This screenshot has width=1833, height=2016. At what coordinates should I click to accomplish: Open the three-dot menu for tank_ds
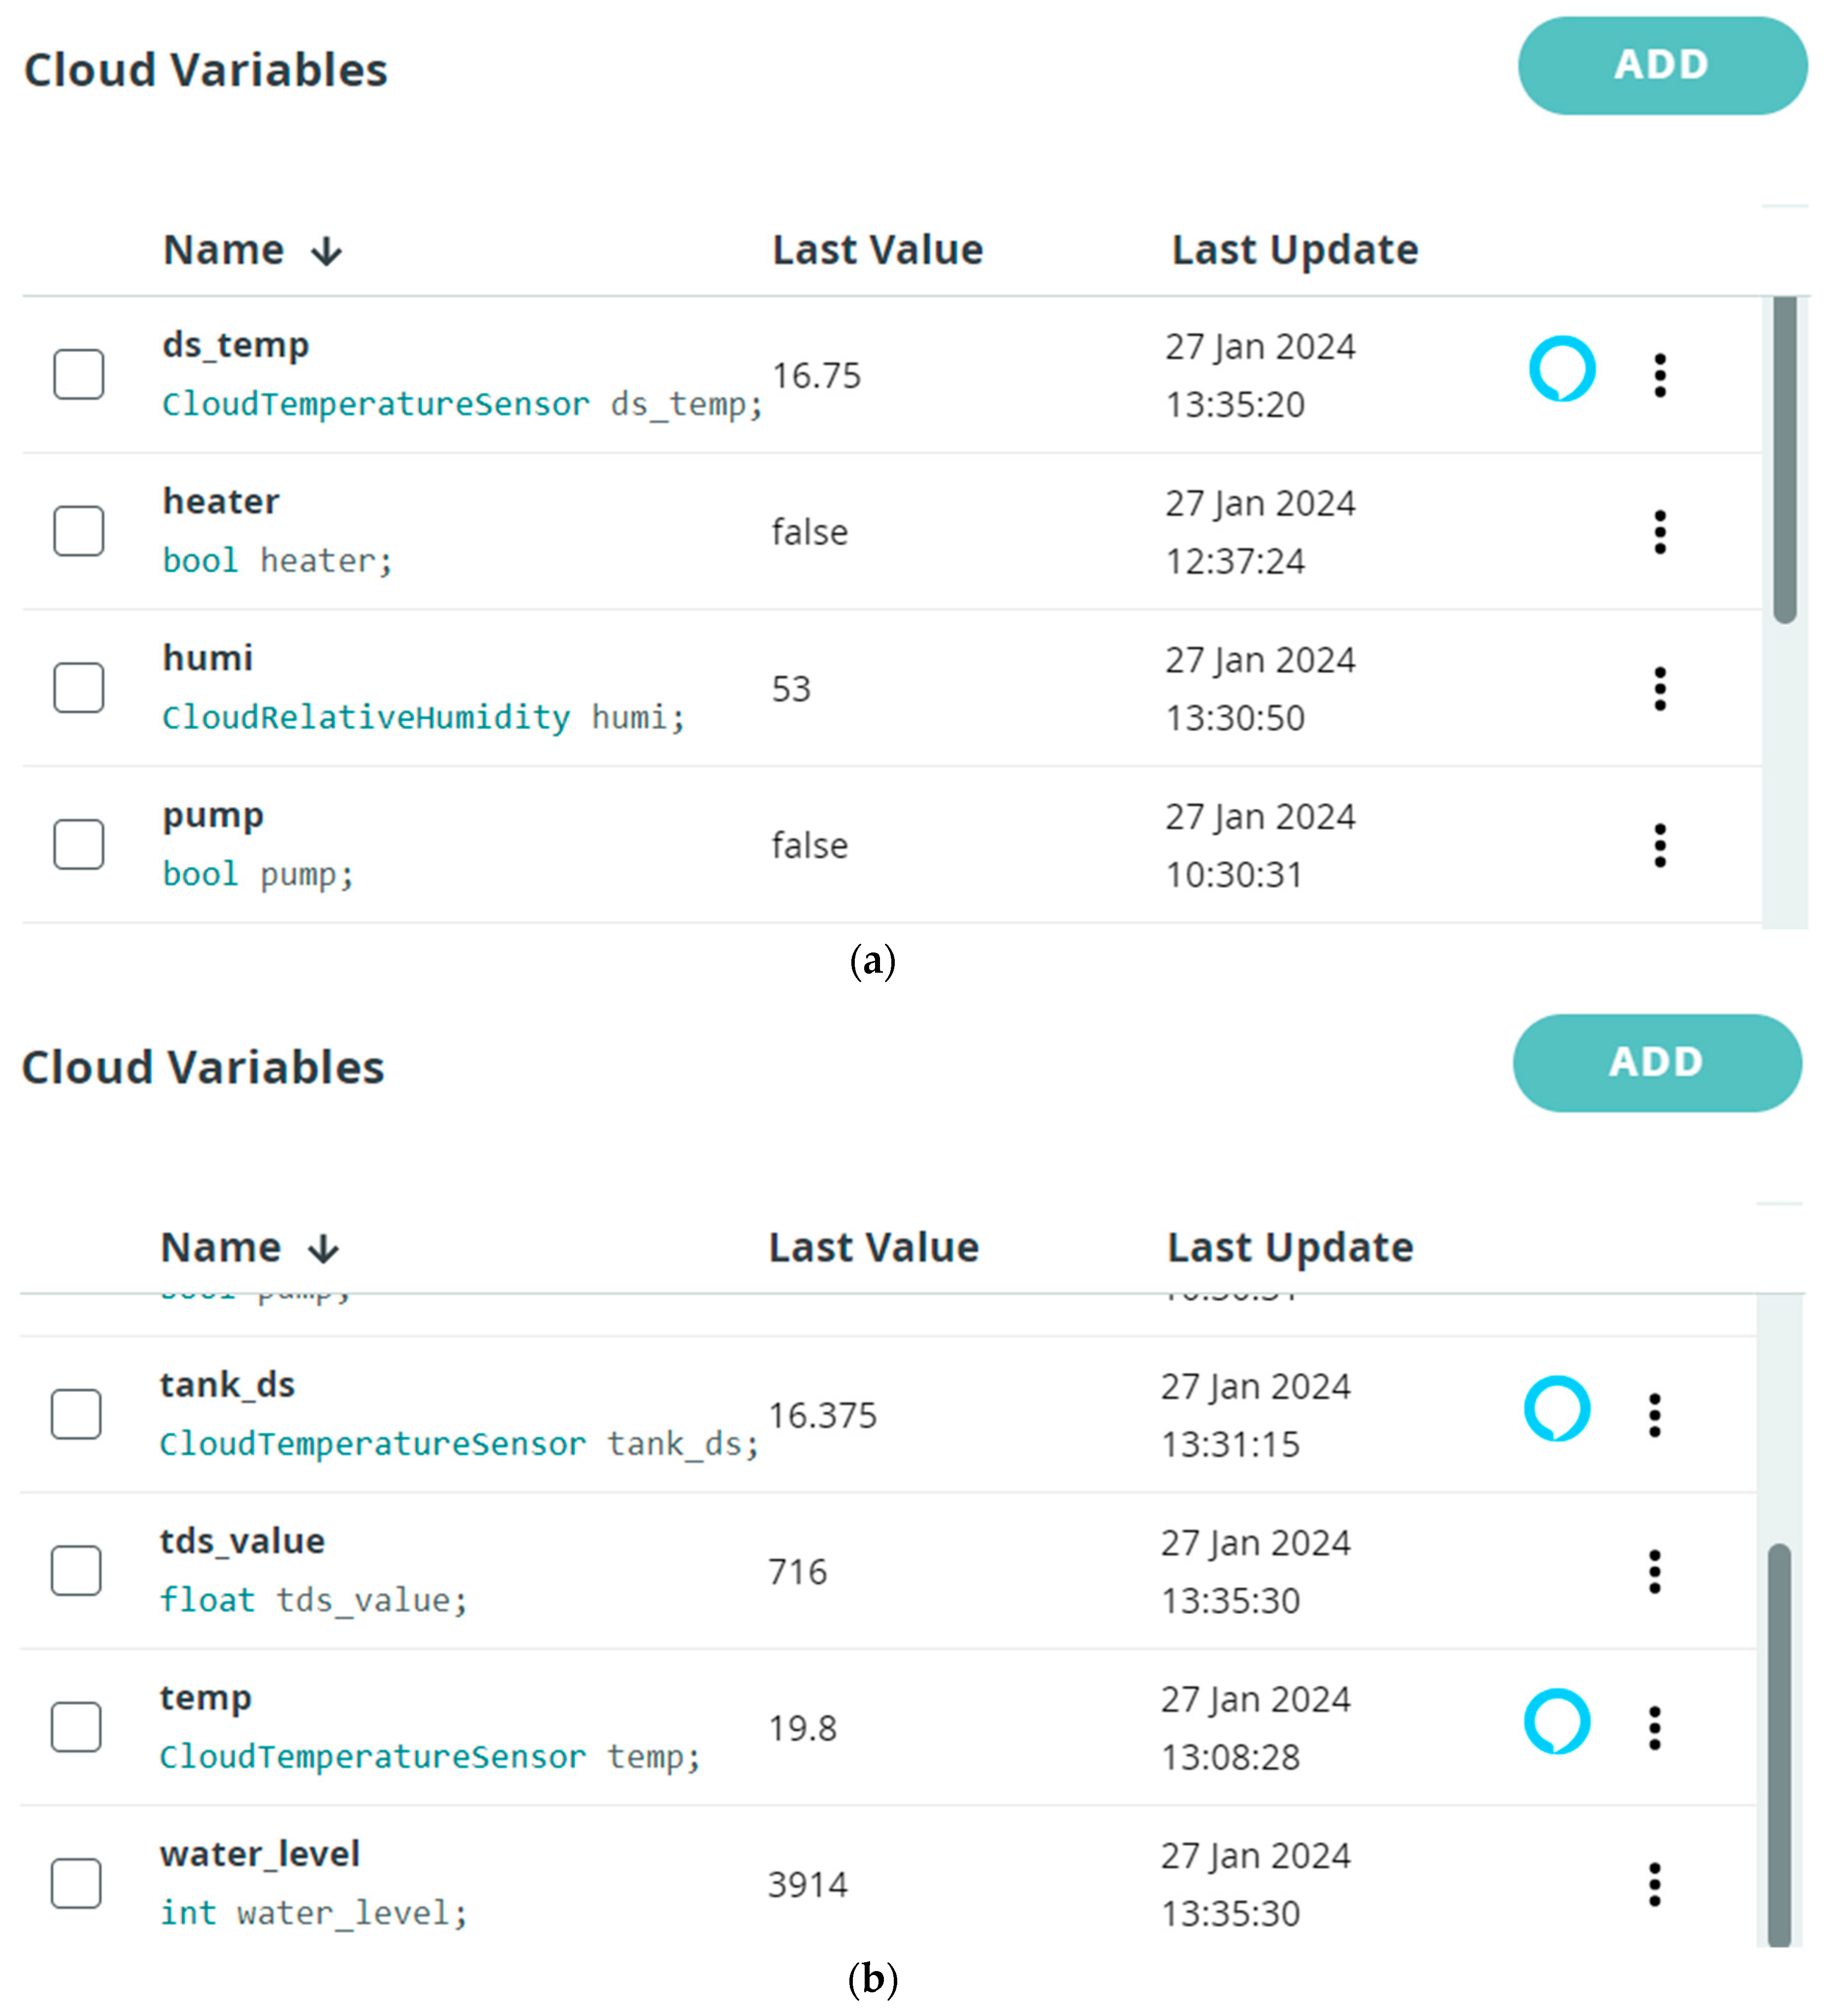coord(1655,1416)
